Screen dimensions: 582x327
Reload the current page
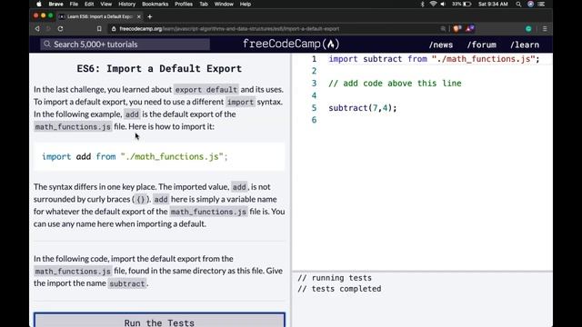coord(61,28)
